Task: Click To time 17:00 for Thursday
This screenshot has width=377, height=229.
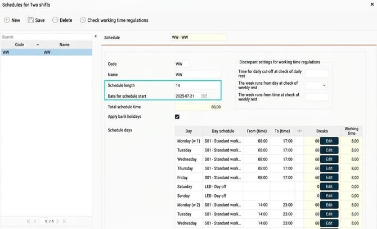Action: pyautogui.click(x=282, y=168)
